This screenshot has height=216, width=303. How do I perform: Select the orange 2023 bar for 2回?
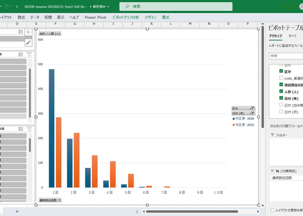point(76,160)
